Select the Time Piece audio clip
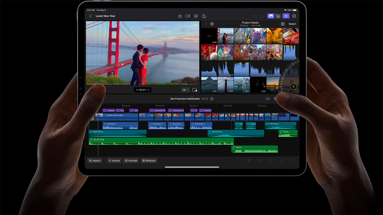Image resolution: width=383 pixels, height=215 pixels. click(281, 125)
